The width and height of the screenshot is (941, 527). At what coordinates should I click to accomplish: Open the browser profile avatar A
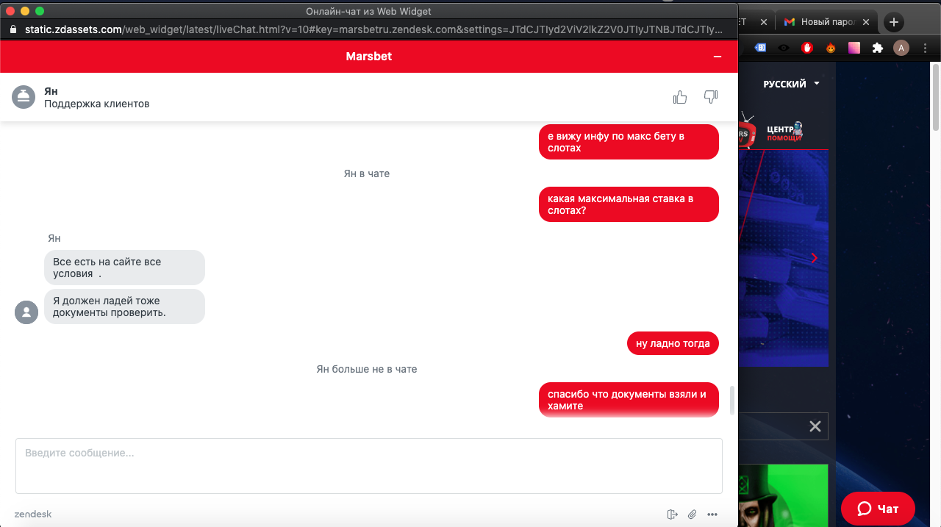[901, 49]
